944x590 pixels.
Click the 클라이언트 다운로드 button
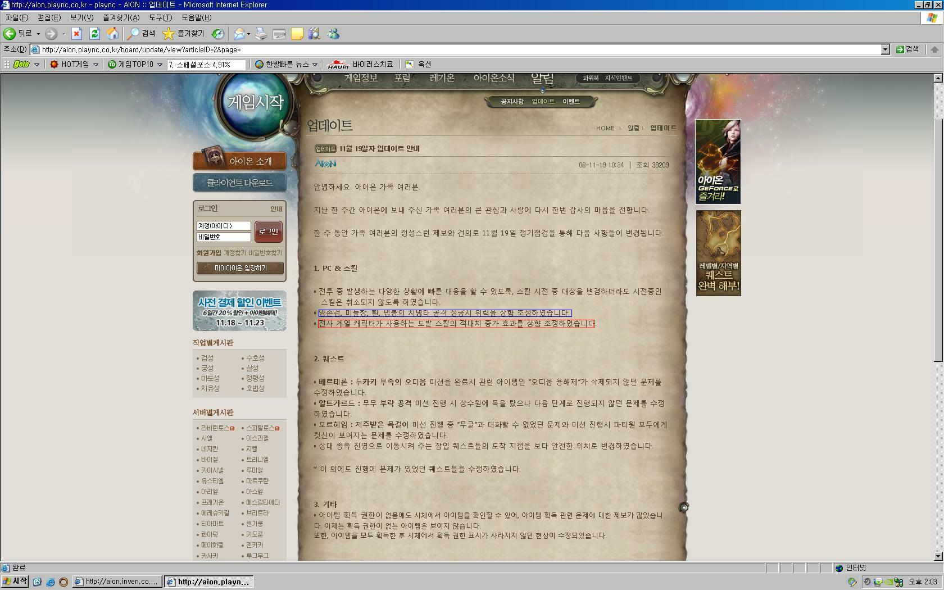[239, 183]
